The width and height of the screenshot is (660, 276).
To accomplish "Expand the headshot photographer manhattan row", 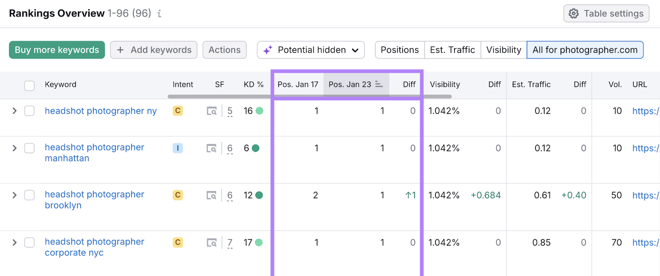I will point(14,148).
